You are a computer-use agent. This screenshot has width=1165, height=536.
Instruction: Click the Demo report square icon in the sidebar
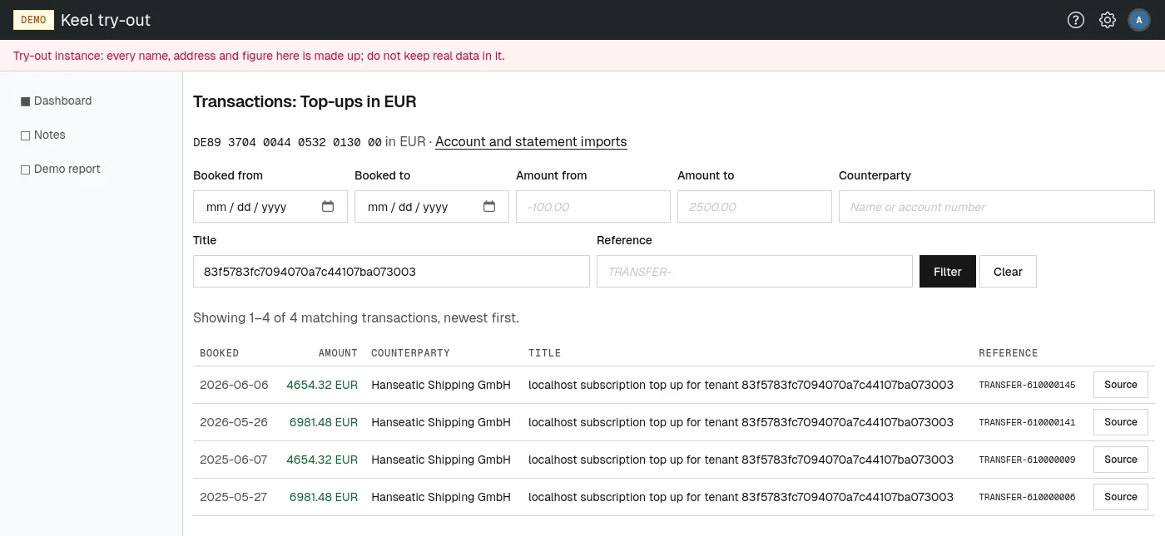[25, 170]
